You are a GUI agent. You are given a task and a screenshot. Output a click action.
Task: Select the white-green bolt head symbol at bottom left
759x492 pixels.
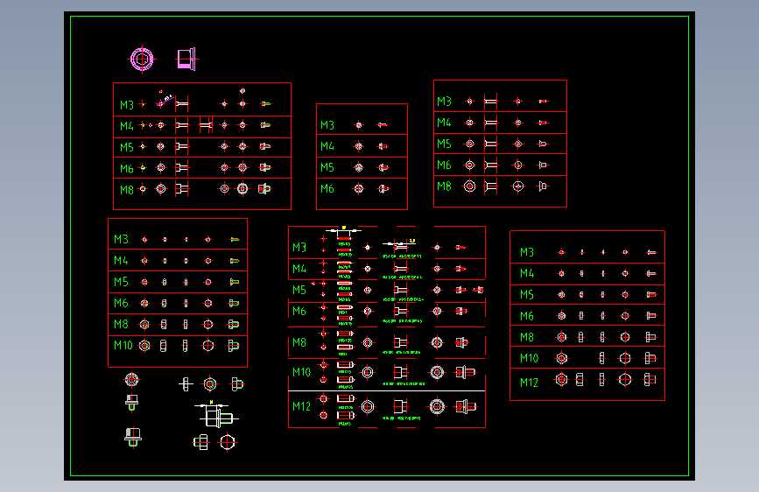pyautogui.click(x=133, y=437)
